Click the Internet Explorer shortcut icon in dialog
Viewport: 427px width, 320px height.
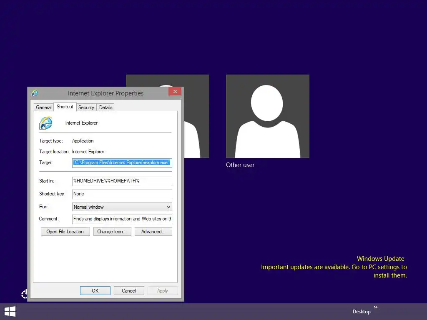coord(46,123)
